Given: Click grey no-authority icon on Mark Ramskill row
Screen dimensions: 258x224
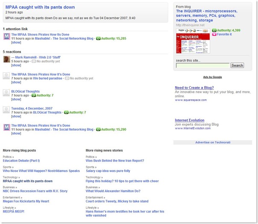Looking at the screenshot, I should tap(34, 61).
